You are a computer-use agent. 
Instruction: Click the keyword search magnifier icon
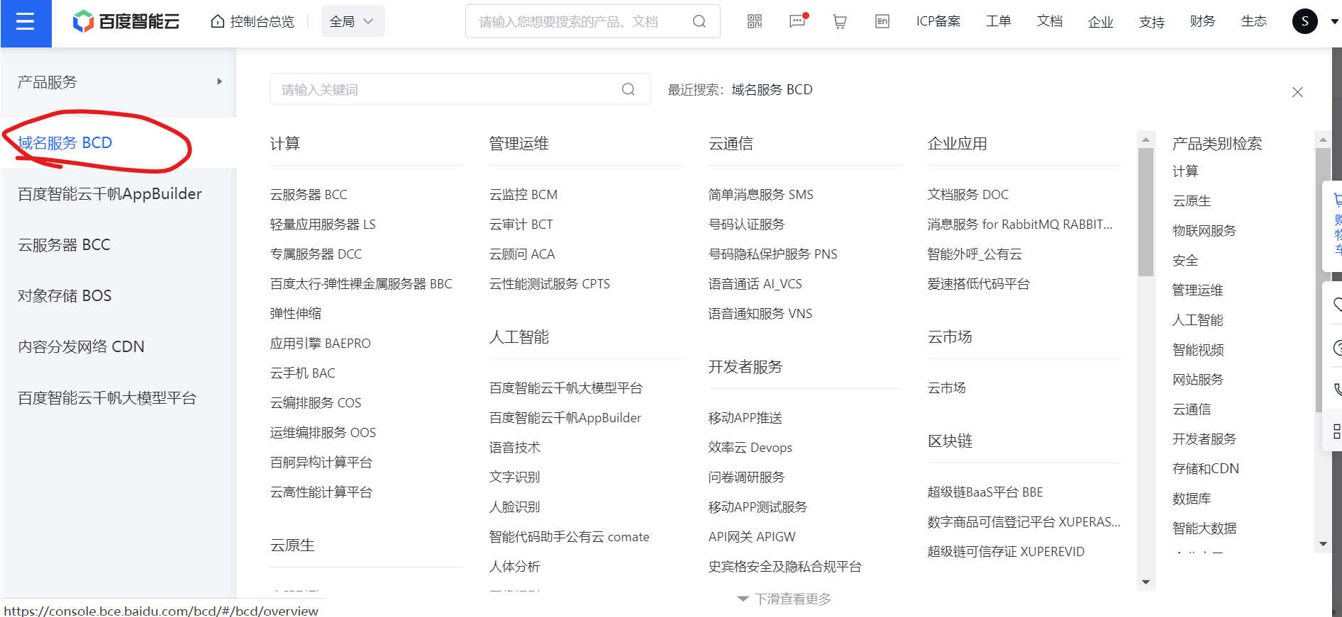click(628, 89)
